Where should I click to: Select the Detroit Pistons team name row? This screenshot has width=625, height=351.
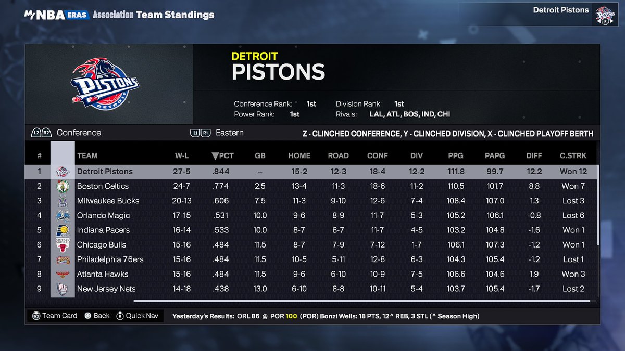[105, 172]
